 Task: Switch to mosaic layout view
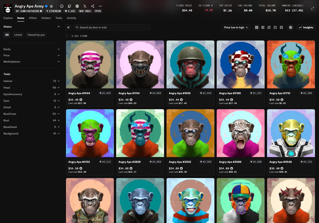pyautogui.click(x=269, y=27)
